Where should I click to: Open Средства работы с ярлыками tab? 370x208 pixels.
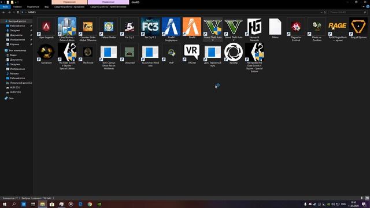click(x=69, y=7)
